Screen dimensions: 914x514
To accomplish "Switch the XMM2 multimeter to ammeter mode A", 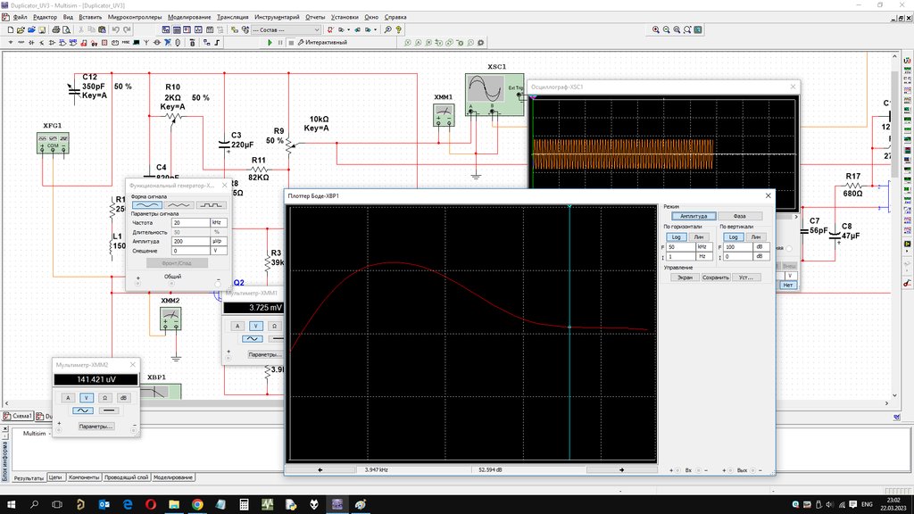I will (x=68, y=398).
